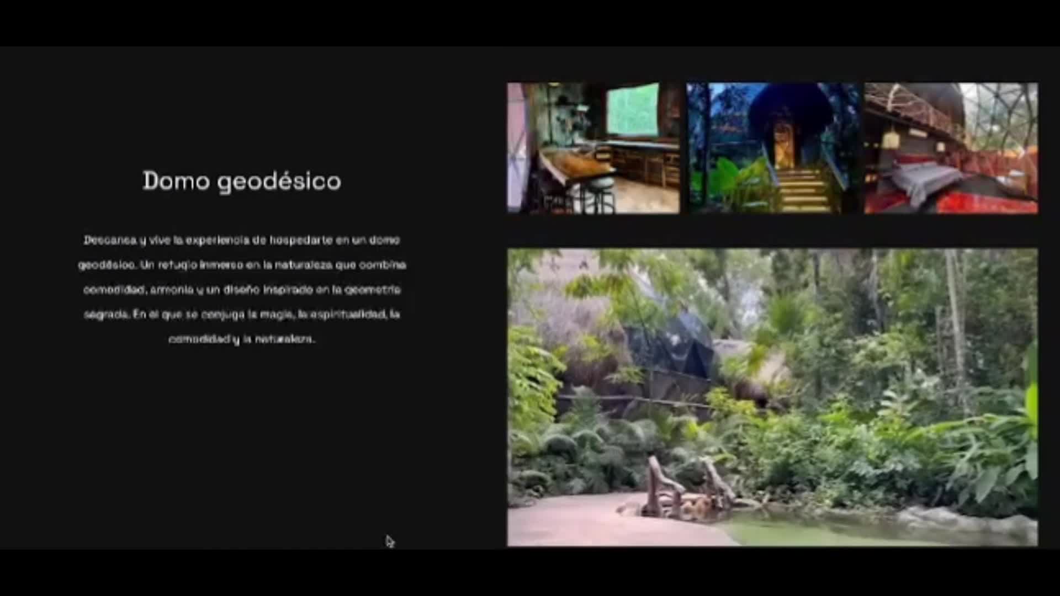Click the text line ending with combina
The image size is (1060, 596).
[x=242, y=265]
